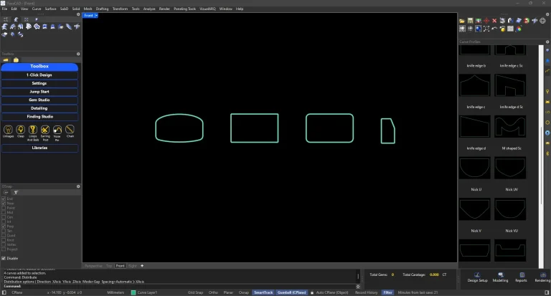Launch the Chain tool
Screen dimensions: 551x296
point(70,131)
